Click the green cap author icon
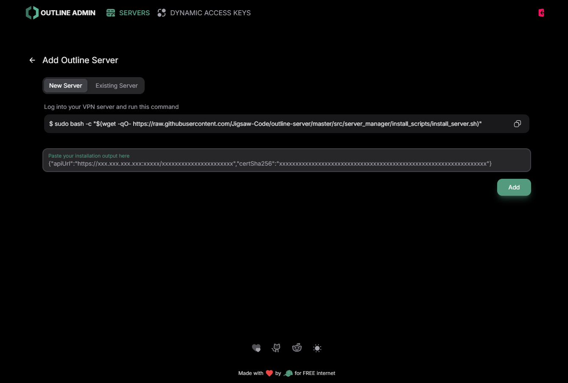Screen dimensions: 568x383 click(288, 373)
